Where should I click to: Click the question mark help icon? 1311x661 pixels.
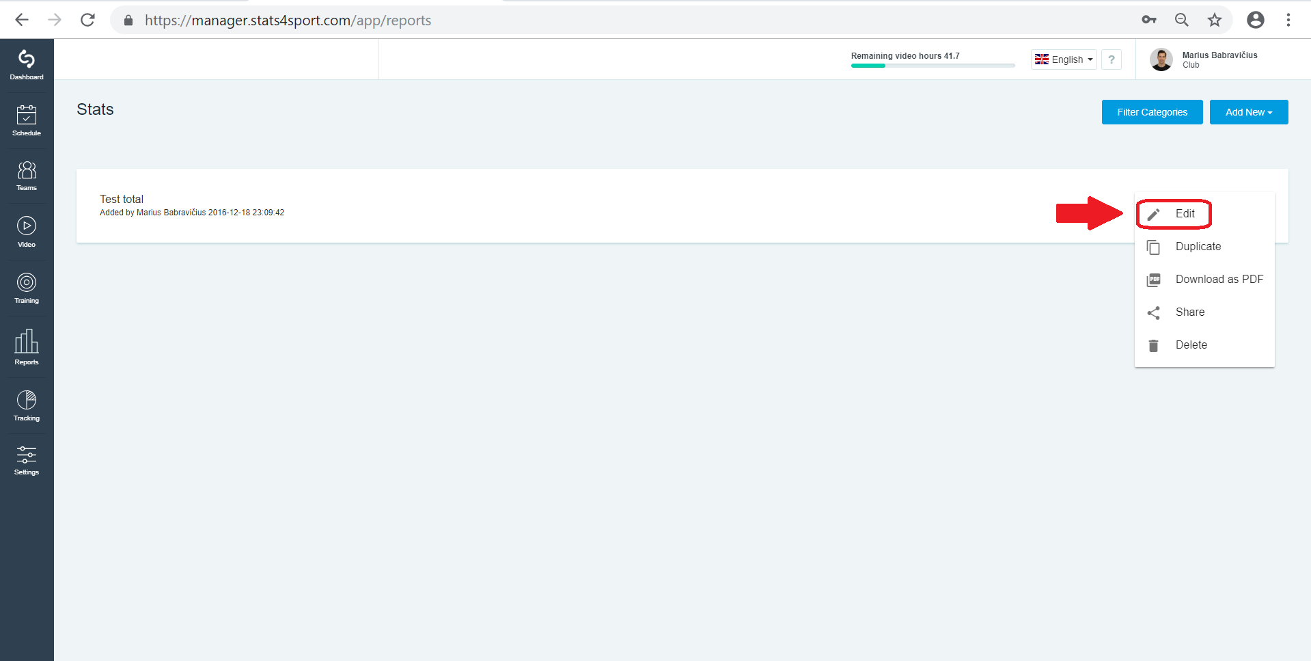tap(1112, 59)
